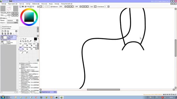Viewport: 177px width, 99px height.
Task: Select Выбрать сегменты radio option
Action: point(20,65)
